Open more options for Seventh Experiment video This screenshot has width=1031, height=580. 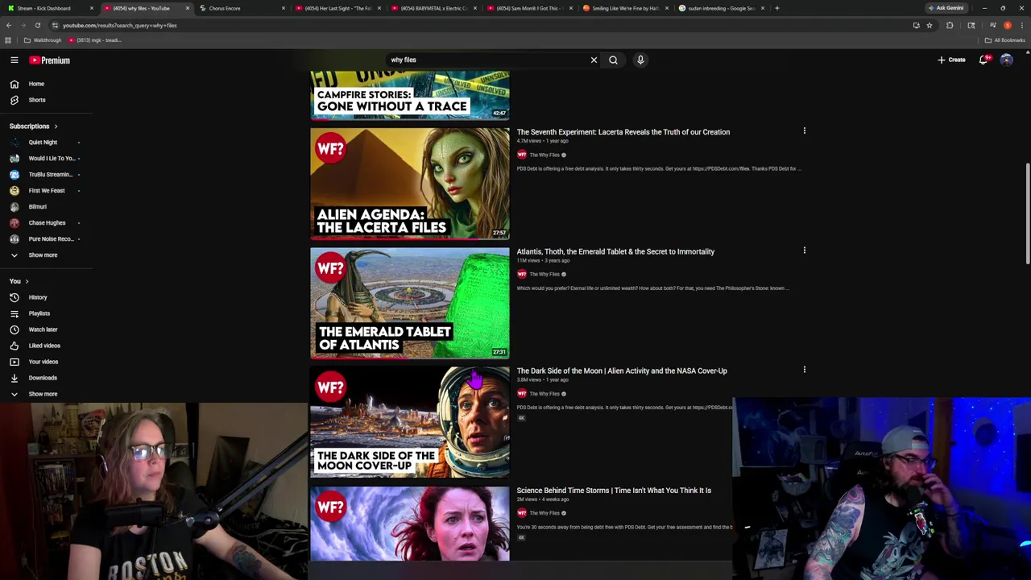804,130
